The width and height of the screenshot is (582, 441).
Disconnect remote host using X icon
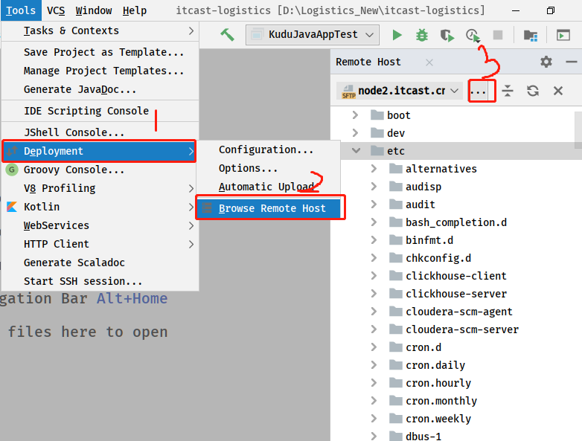558,91
